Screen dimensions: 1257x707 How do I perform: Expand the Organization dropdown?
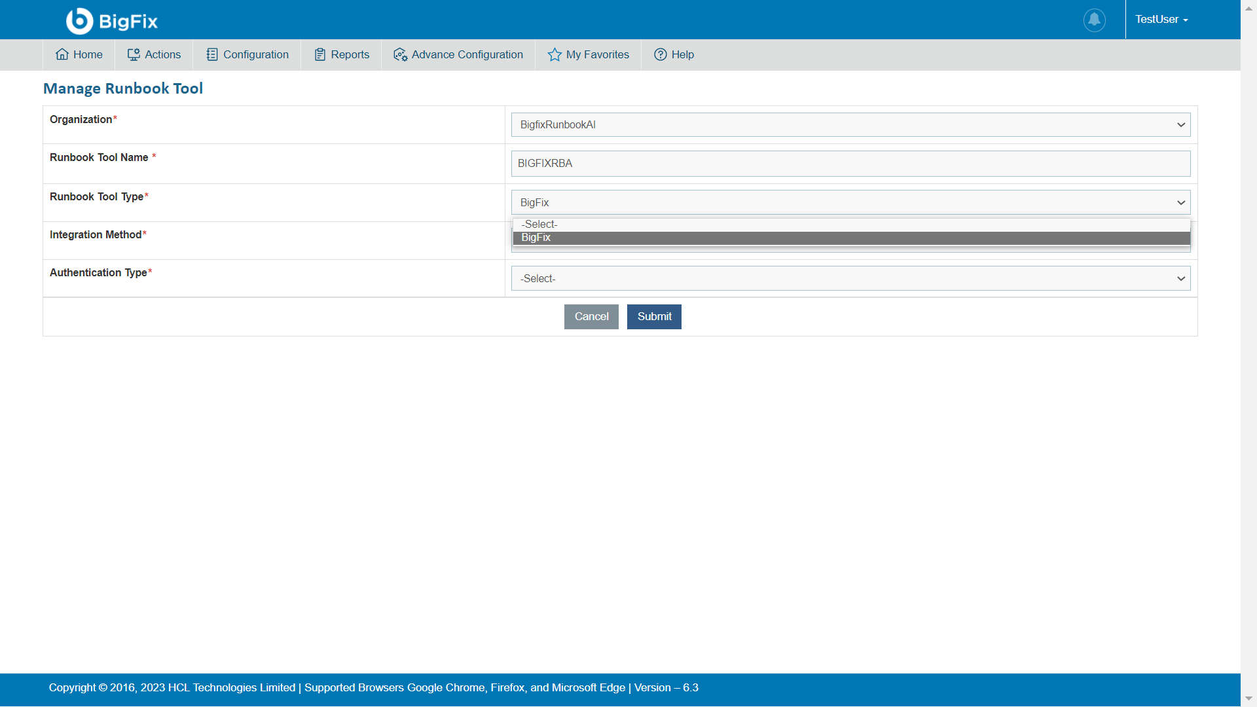pos(850,124)
